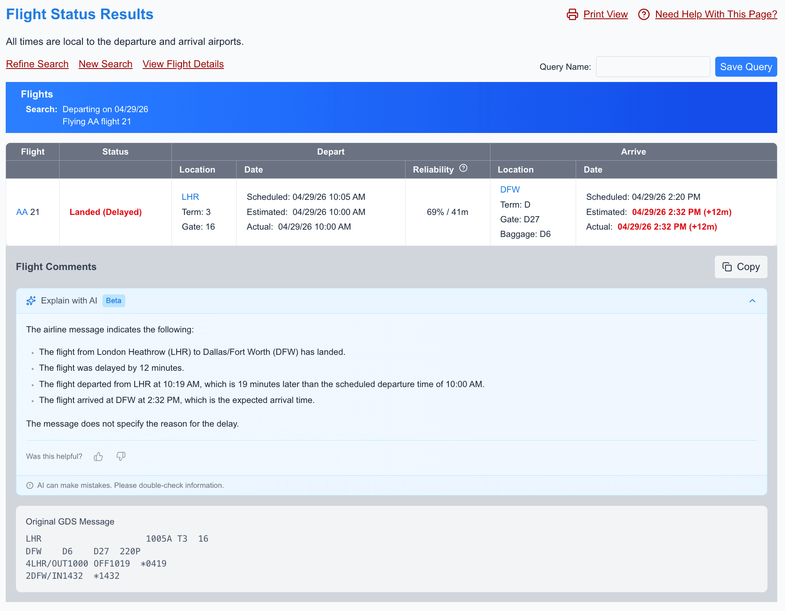Click the 'delayed by 12 minutes' bullet
This screenshot has width=785, height=611.
[111, 368]
